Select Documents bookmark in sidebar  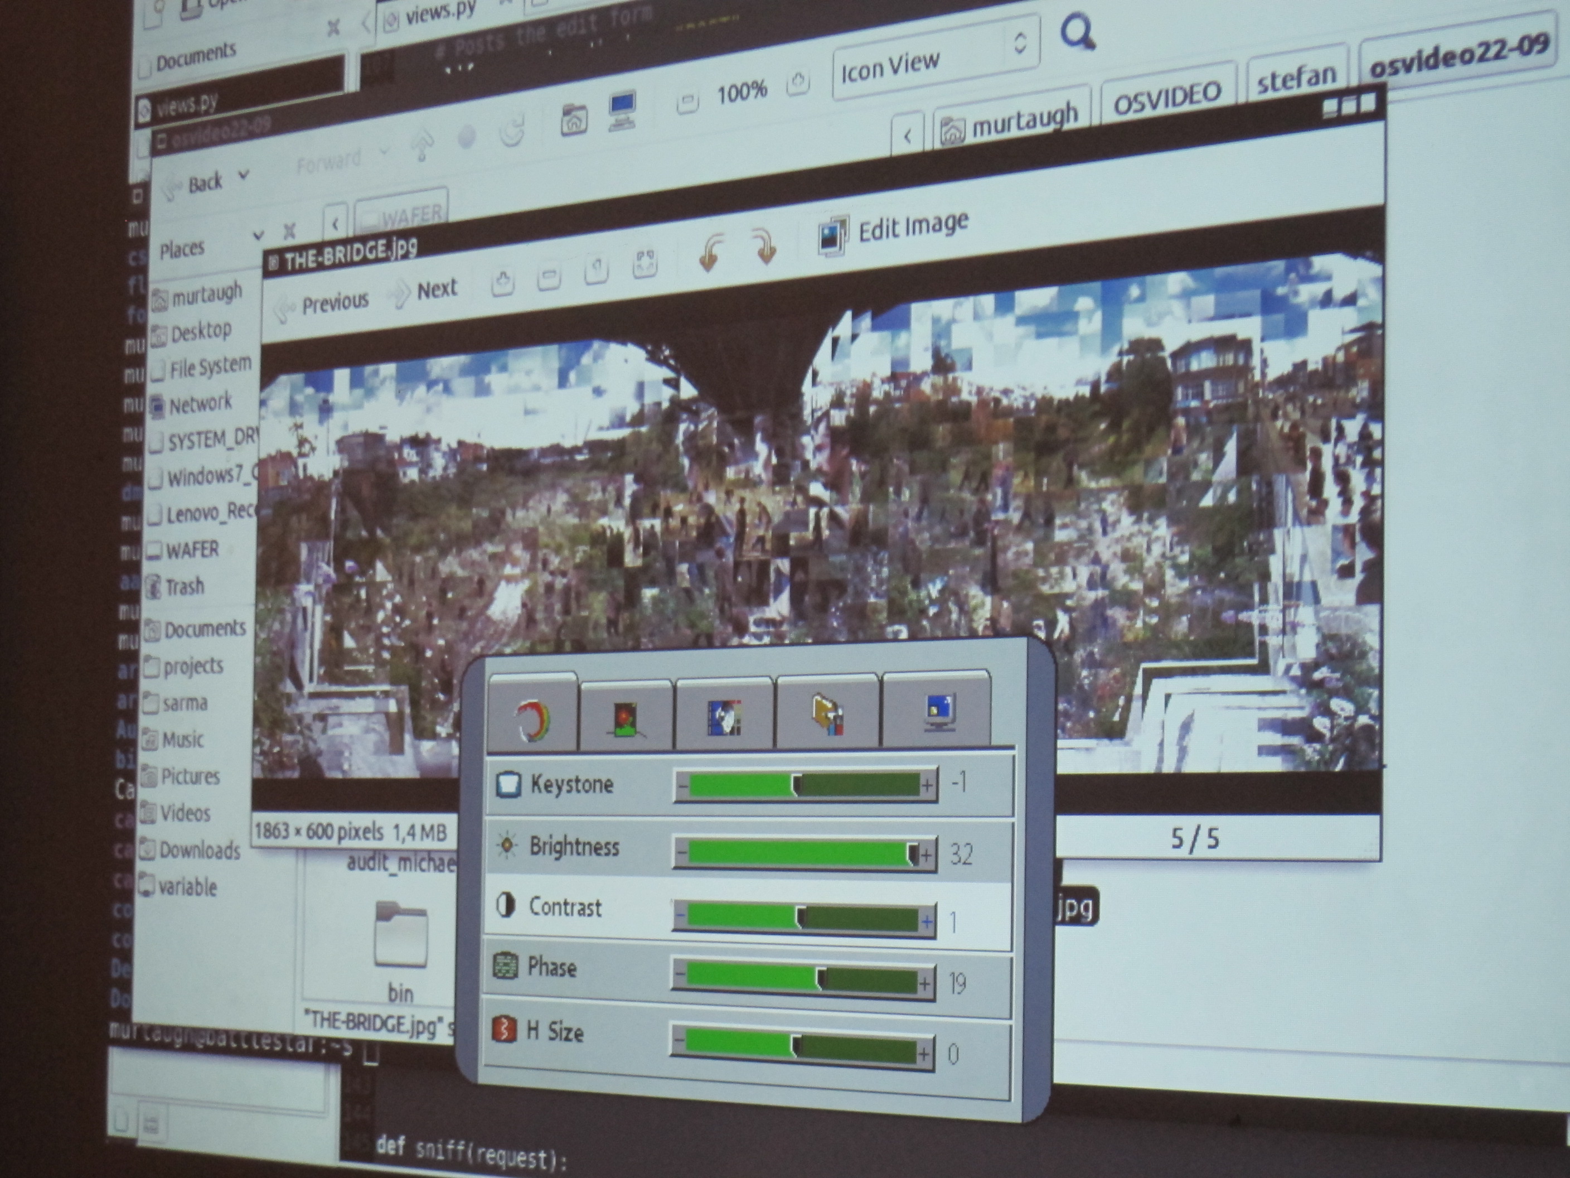click(x=195, y=630)
